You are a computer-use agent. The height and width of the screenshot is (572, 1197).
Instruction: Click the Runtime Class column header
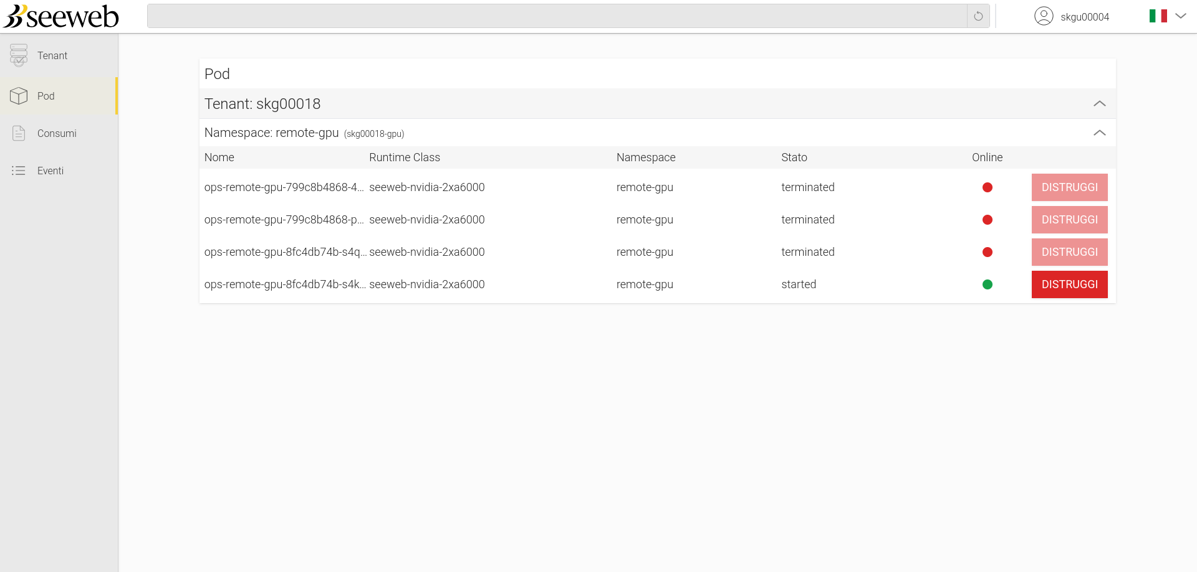[405, 157]
